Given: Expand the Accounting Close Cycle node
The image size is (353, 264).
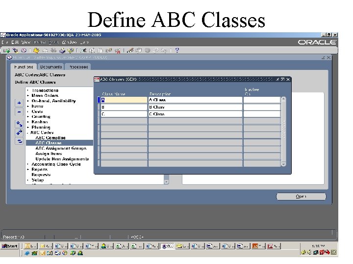Looking at the screenshot, I should click(28, 164).
